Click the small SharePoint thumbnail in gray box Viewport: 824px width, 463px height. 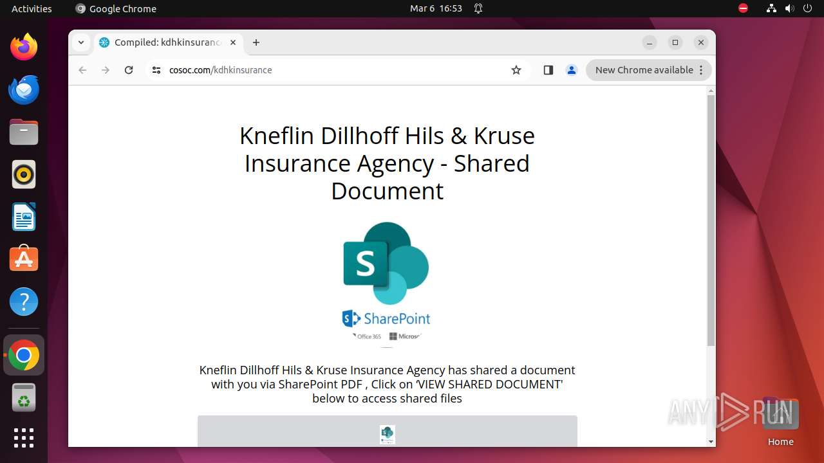pyautogui.click(x=387, y=435)
